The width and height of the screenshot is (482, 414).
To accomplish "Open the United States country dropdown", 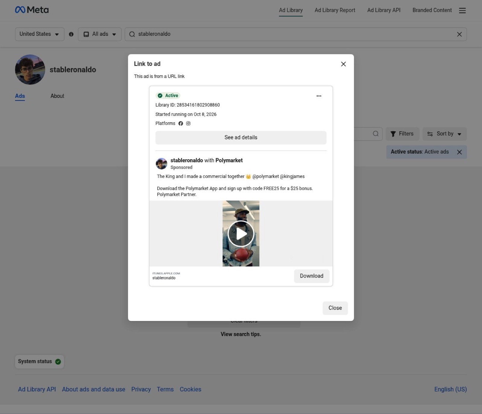I will point(39,34).
